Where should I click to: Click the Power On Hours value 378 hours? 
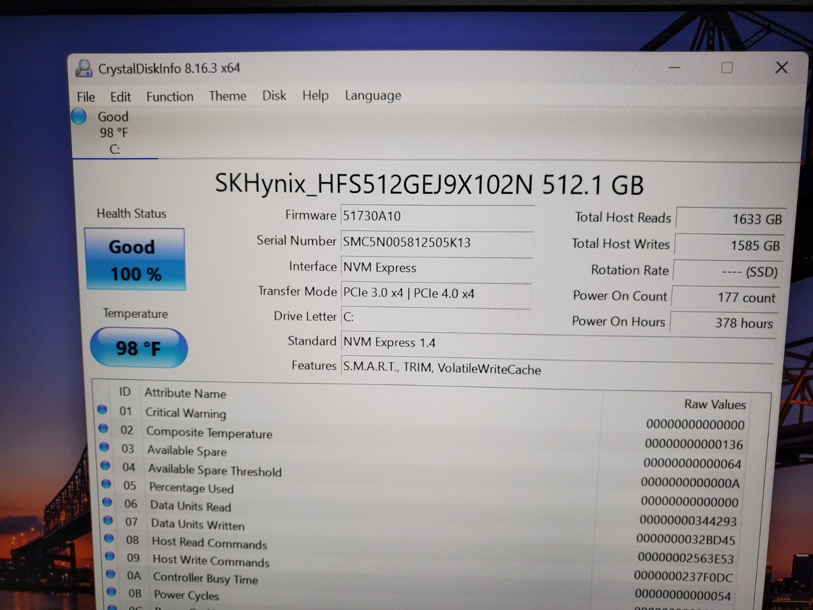[723, 323]
